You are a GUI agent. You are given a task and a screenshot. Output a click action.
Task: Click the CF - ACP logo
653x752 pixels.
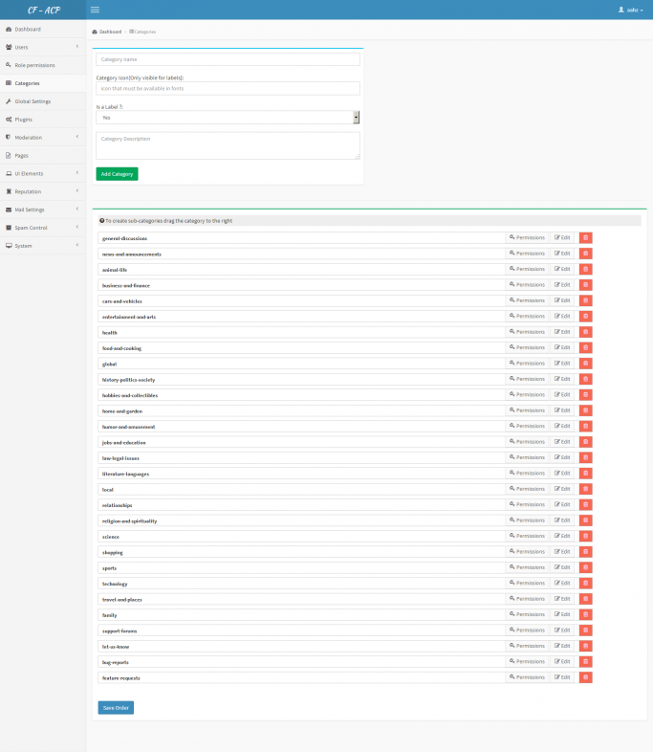[x=43, y=11]
